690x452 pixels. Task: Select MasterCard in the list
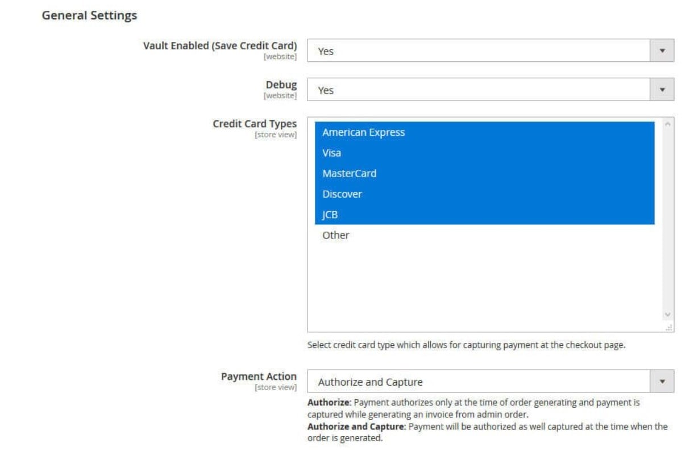(x=484, y=173)
